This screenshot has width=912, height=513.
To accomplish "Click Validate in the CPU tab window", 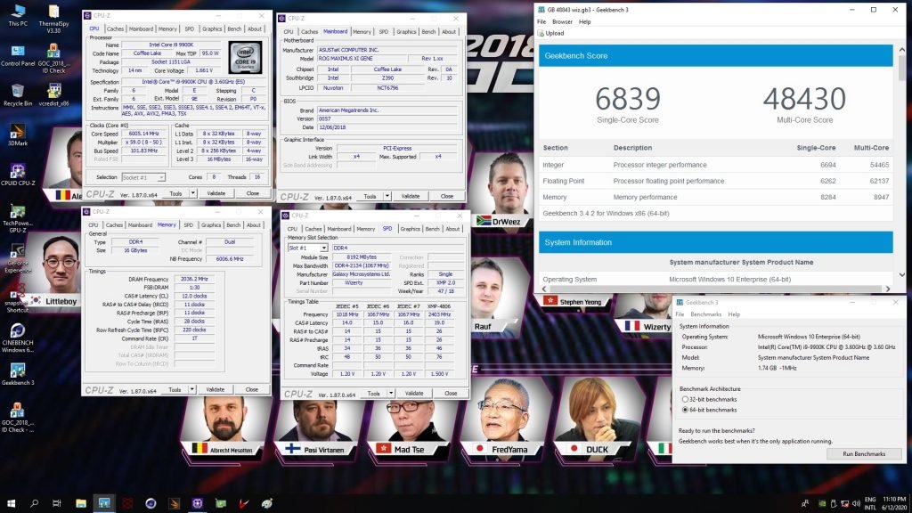I will [x=216, y=193].
